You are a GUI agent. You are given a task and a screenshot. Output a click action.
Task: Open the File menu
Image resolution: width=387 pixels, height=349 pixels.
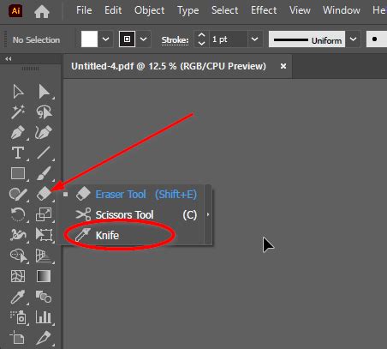pyautogui.click(x=84, y=10)
